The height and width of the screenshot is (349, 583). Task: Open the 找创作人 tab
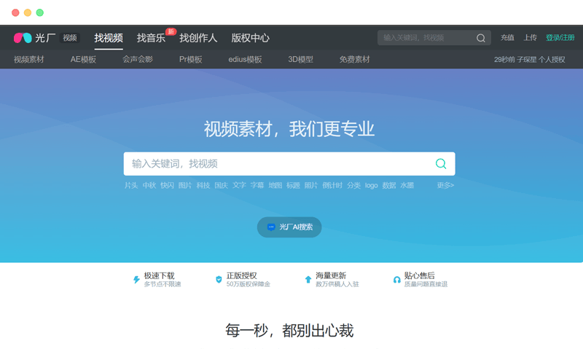[198, 38]
